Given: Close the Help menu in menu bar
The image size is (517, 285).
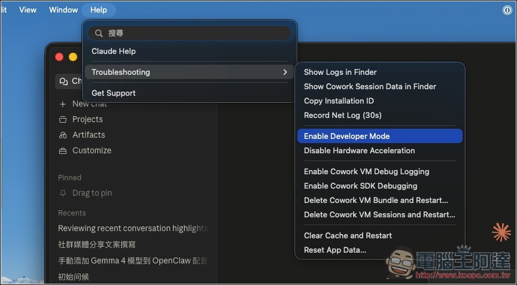Looking at the screenshot, I should (x=99, y=10).
